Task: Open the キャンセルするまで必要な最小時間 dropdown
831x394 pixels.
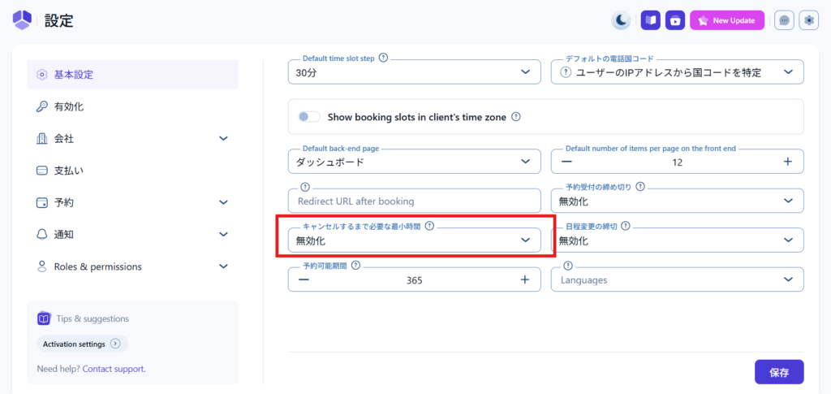Action: click(x=414, y=240)
